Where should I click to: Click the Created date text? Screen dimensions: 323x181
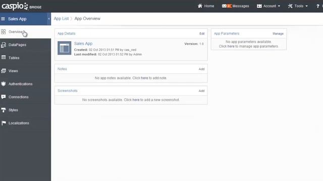105,50
